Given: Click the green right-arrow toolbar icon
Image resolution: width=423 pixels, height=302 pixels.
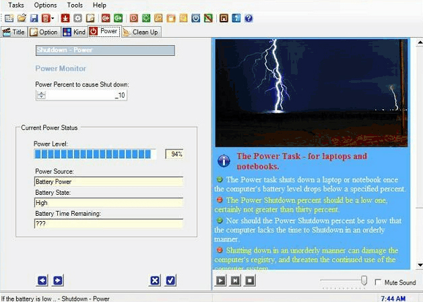Looking at the screenshot, I should tap(118, 18).
